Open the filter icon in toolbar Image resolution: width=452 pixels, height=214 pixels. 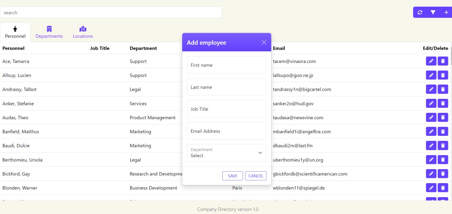point(433,12)
